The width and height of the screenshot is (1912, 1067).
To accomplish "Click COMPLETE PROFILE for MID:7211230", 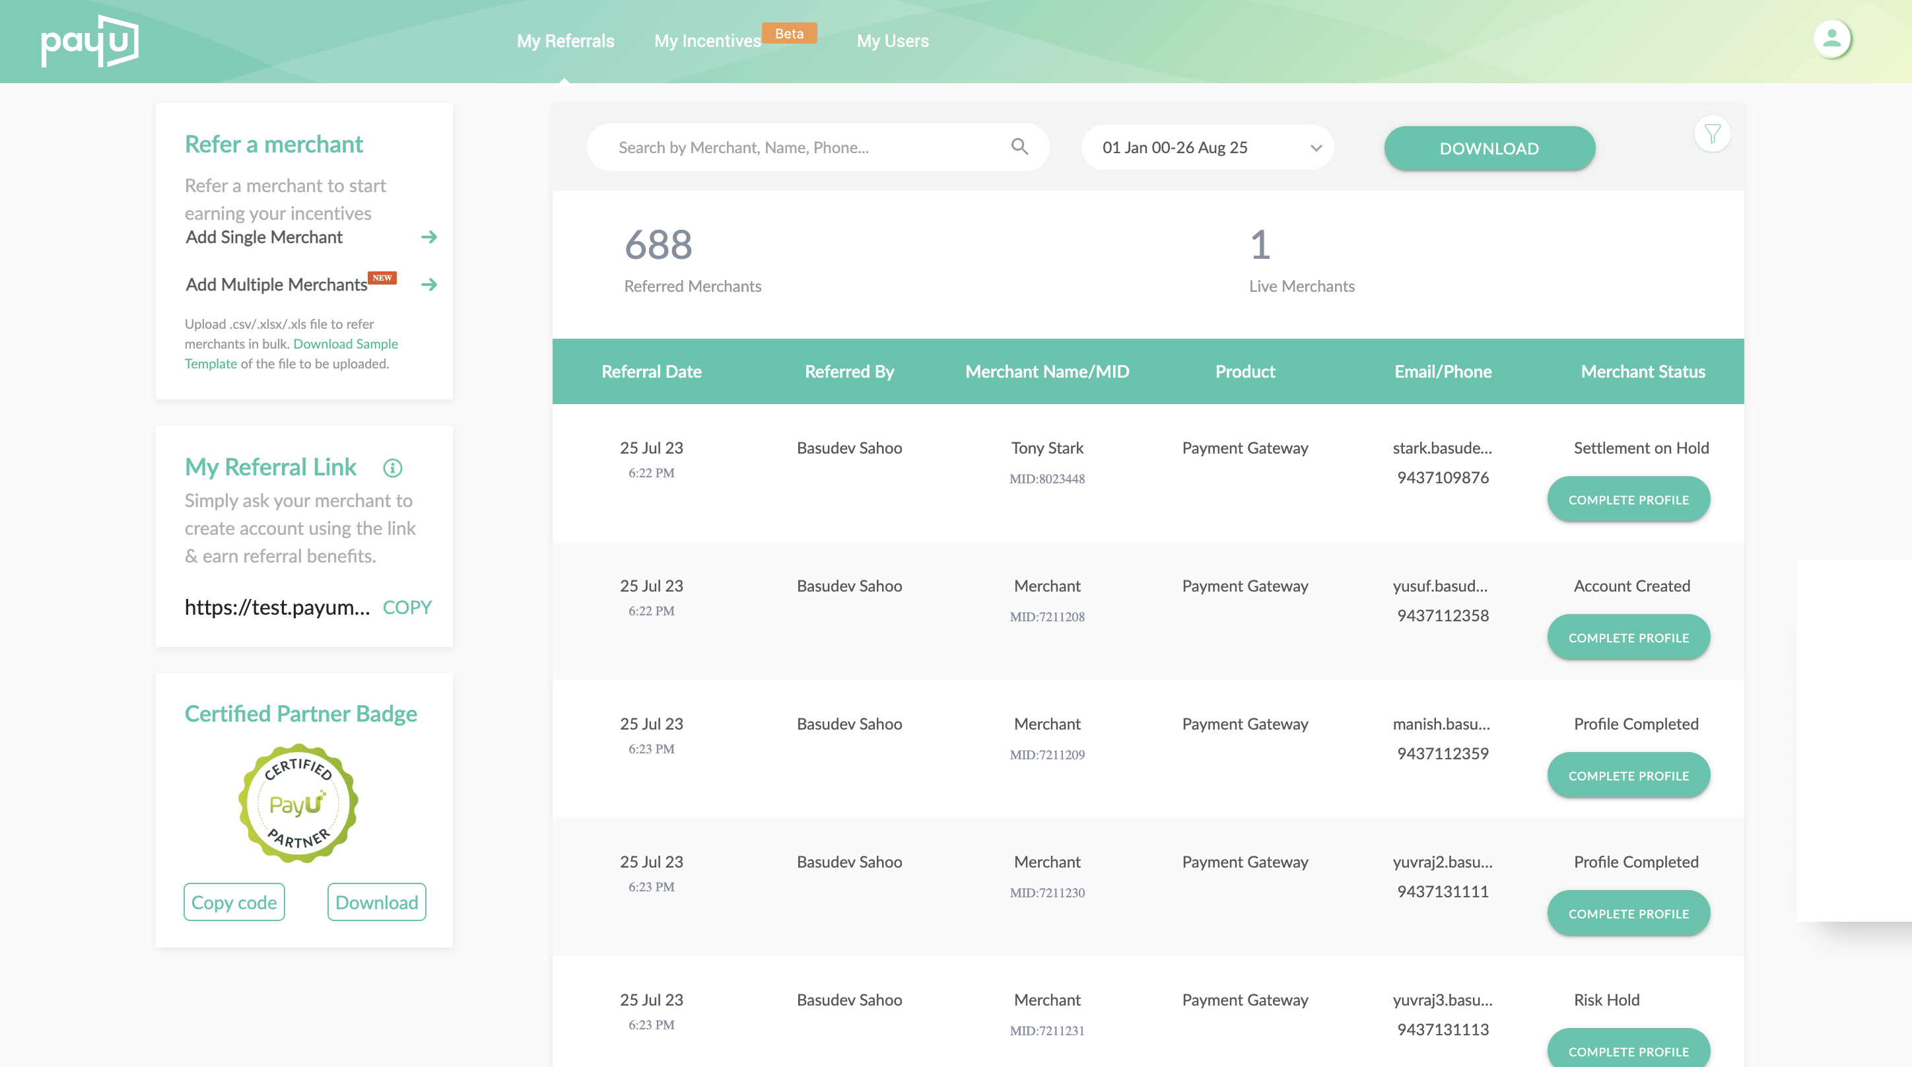I will point(1629,913).
